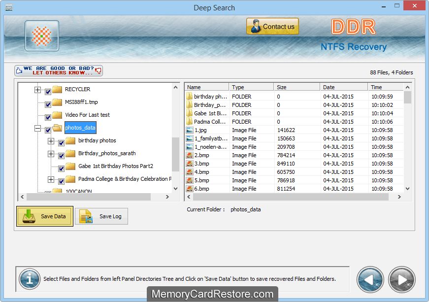This screenshot has height=302, width=429.
Task: Uncheck the MSI88ff1.tmp checkbox
Action: click(48, 104)
